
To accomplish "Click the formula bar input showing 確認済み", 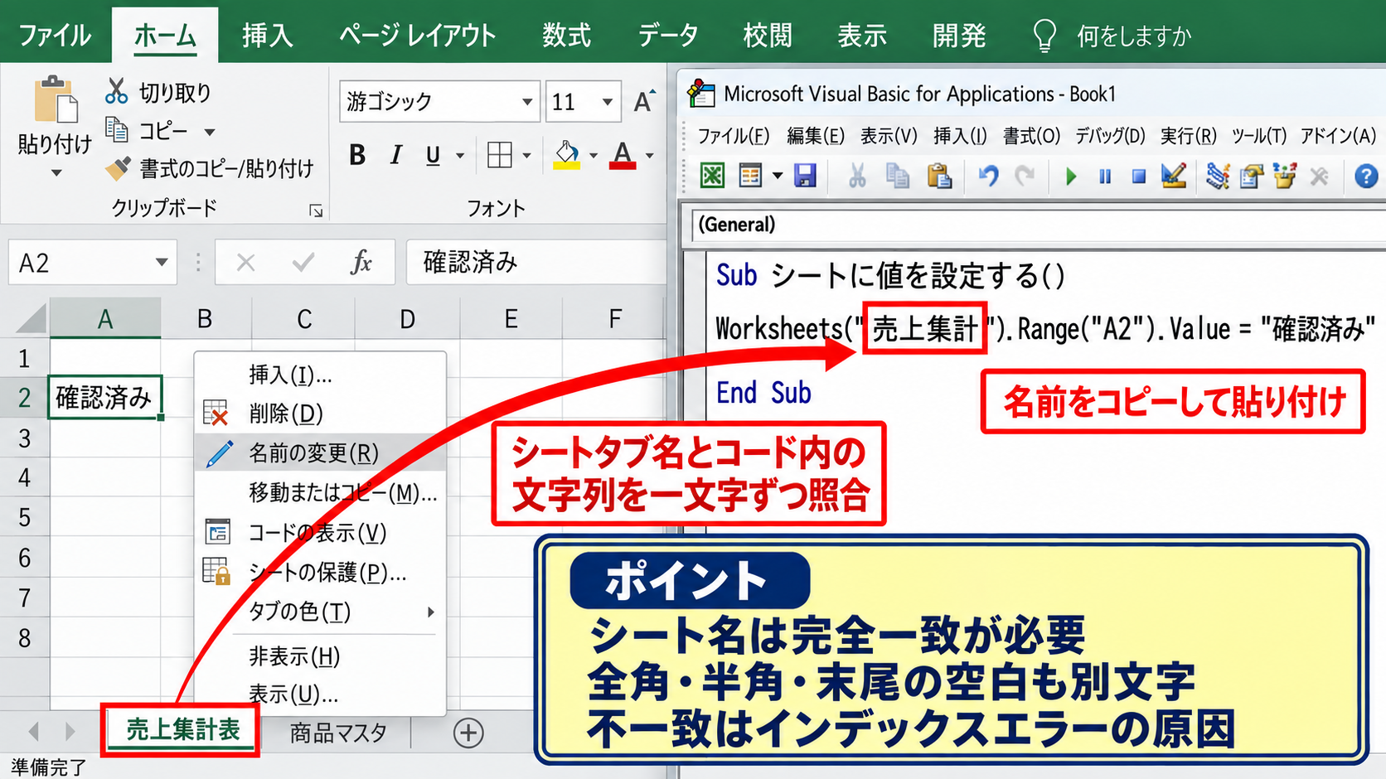I will point(535,263).
